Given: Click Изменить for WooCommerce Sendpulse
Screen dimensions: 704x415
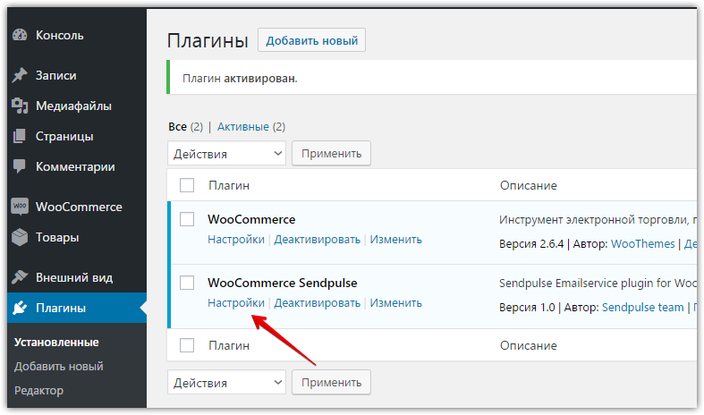Looking at the screenshot, I should (396, 303).
